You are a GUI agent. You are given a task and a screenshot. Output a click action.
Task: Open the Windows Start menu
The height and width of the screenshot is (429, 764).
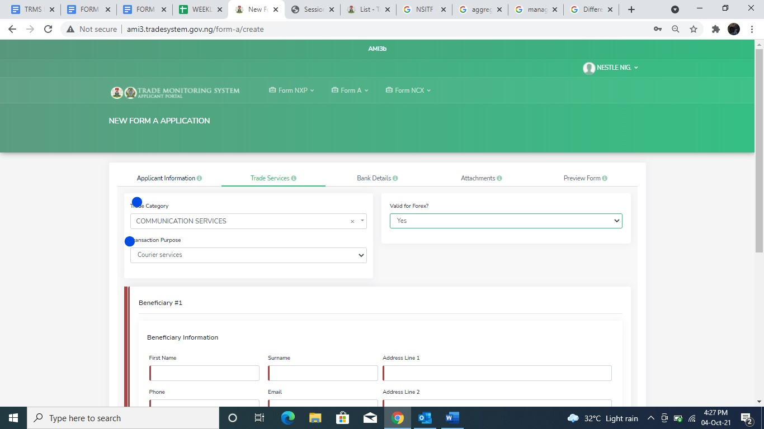pyautogui.click(x=13, y=418)
